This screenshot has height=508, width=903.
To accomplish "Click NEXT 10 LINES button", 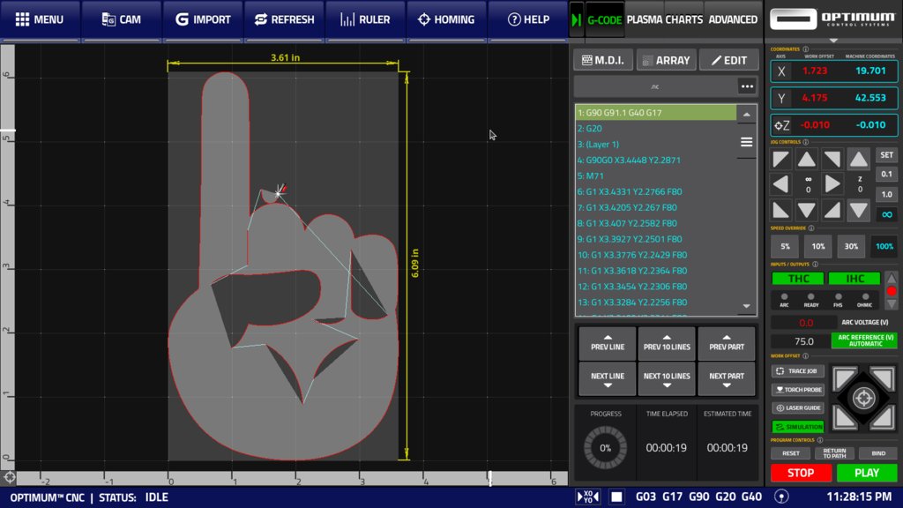I will tap(667, 379).
